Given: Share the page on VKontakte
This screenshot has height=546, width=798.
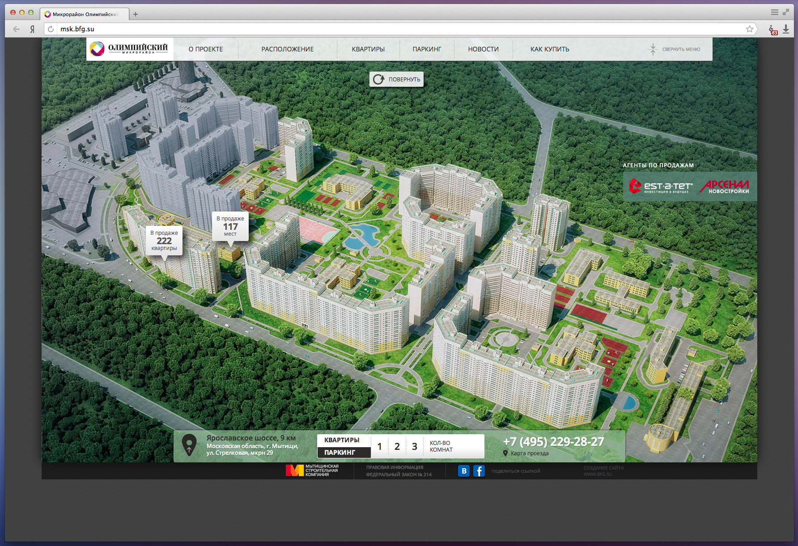Looking at the screenshot, I should coord(464,471).
